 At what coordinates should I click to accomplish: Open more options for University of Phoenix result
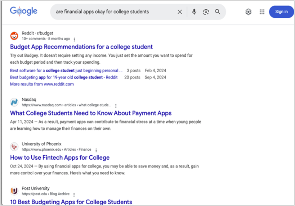(96, 150)
